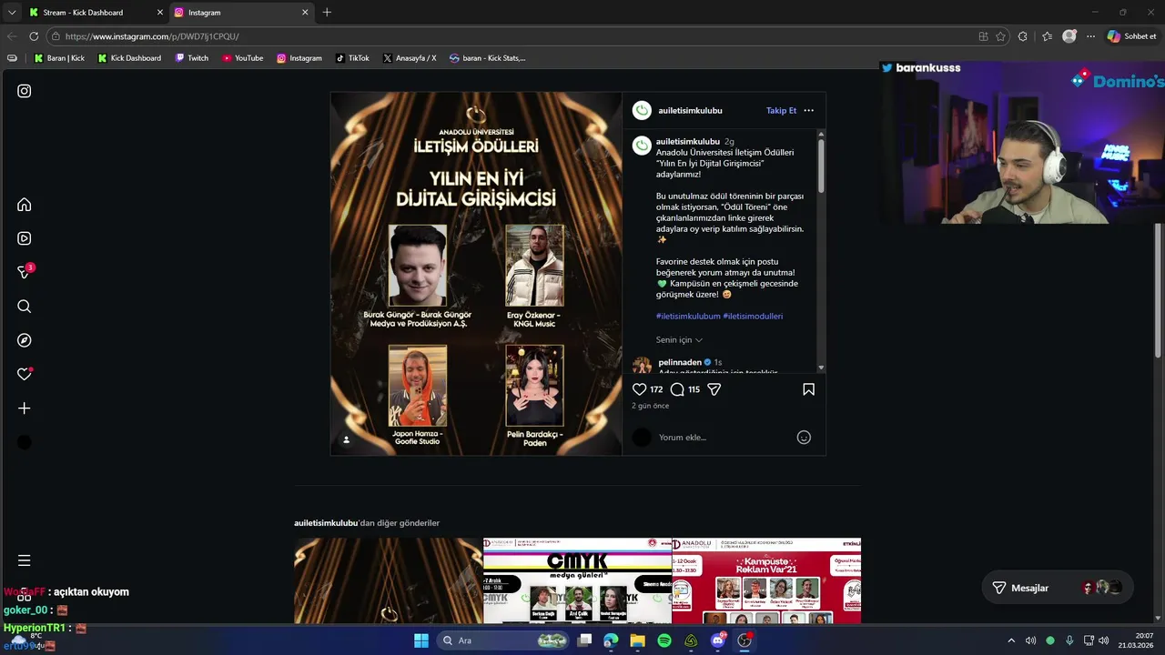Screen dimensions: 1165x655
Task: Reload the page with the refresh icon
Action: pyautogui.click(x=34, y=36)
